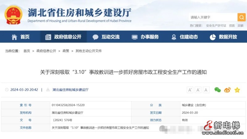Click the monitor icon beside 办事服务

pos(135,37)
